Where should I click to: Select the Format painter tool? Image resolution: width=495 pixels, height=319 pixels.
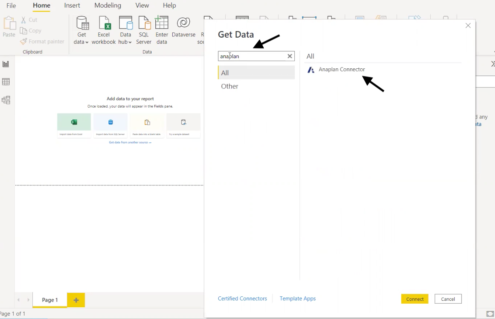tap(42, 41)
